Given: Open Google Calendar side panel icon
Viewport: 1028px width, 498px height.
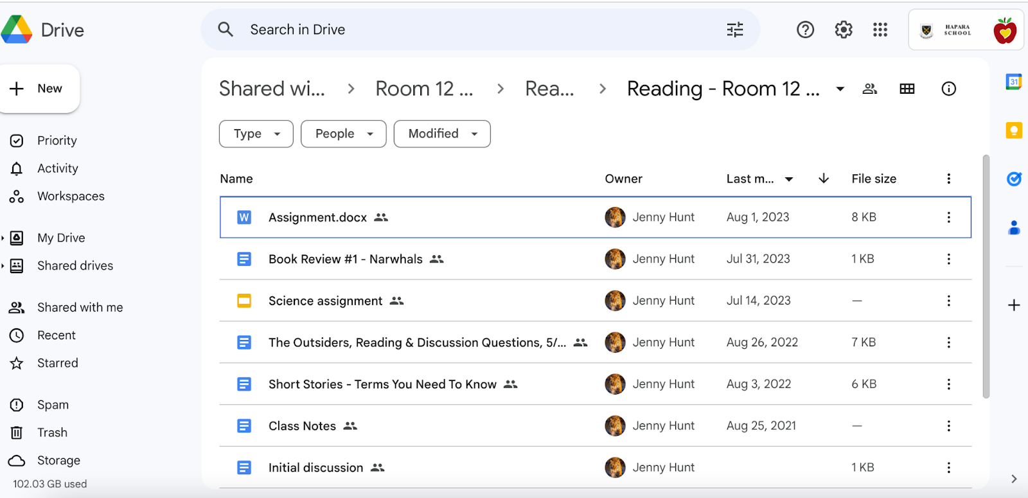Looking at the screenshot, I should [1014, 82].
